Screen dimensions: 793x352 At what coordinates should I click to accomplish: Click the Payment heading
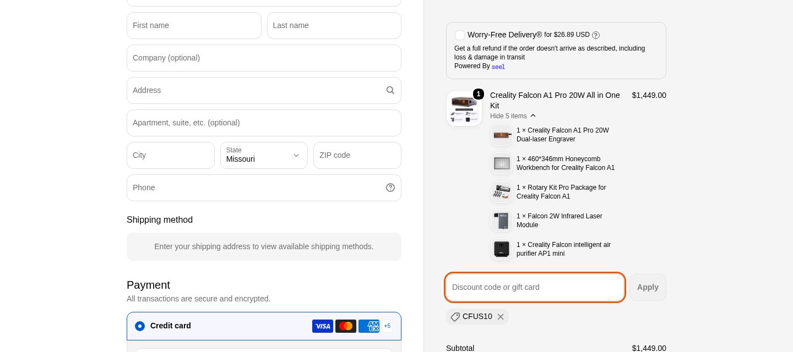pyautogui.click(x=148, y=285)
